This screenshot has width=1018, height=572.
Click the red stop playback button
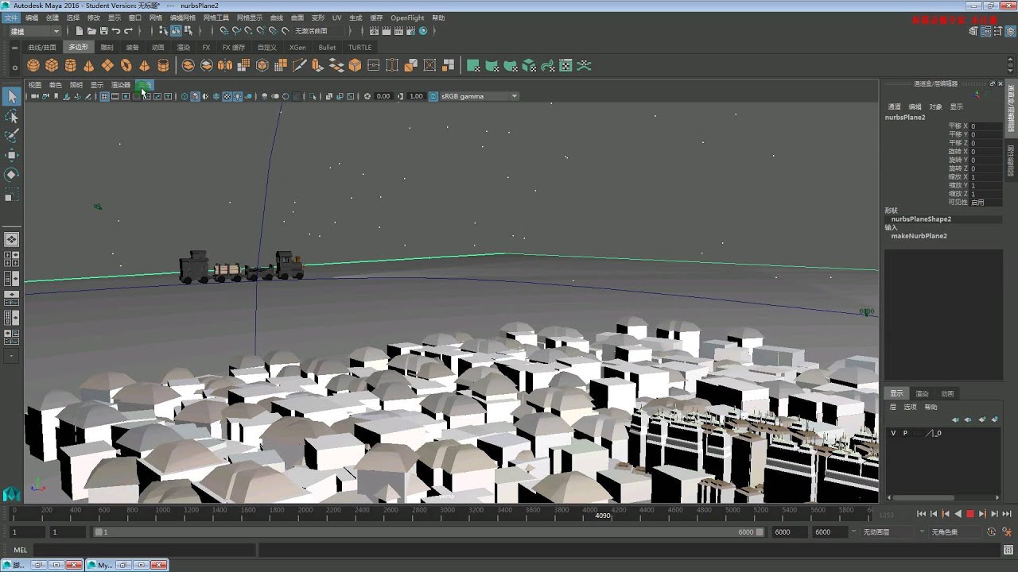coord(970,514)
